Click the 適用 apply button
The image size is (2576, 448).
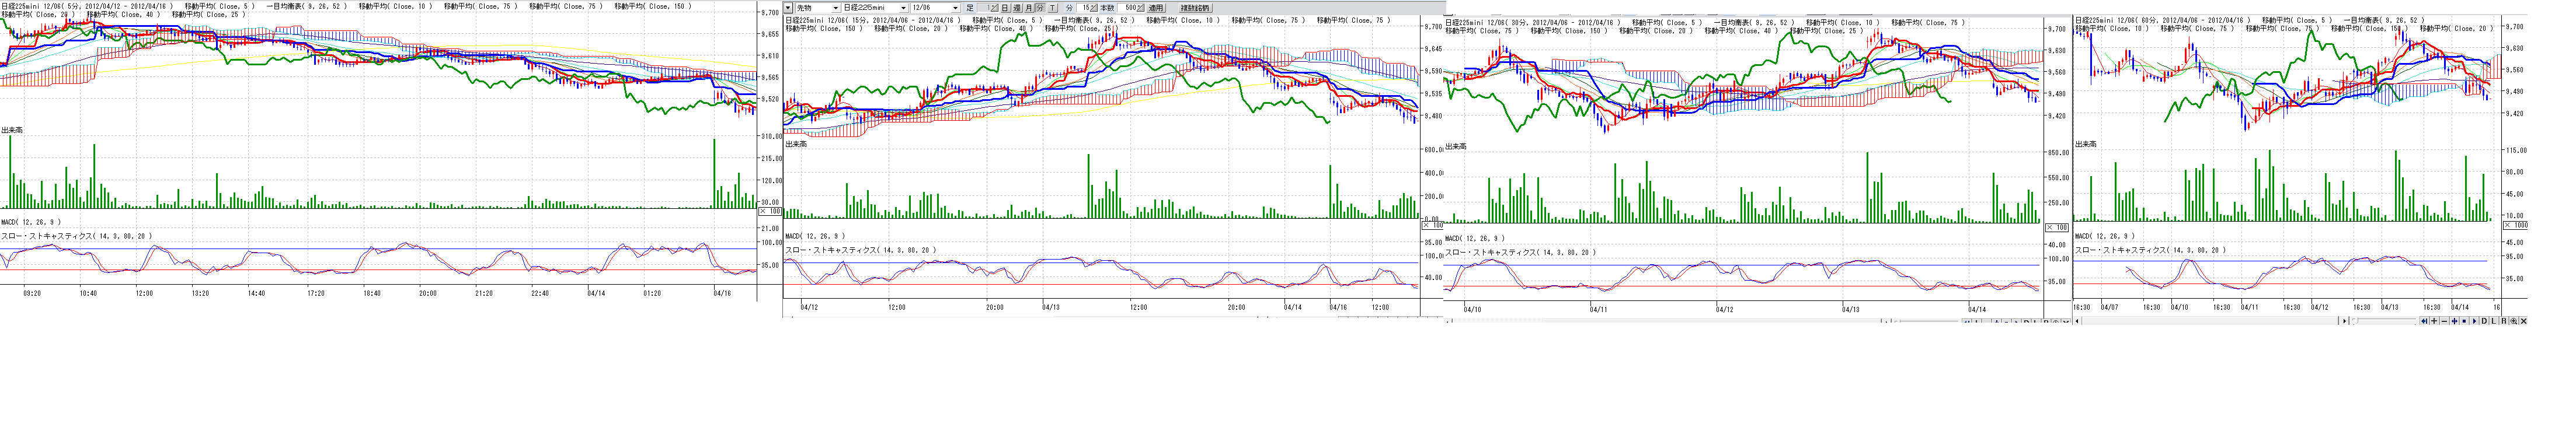click(x=1156, y=8)
